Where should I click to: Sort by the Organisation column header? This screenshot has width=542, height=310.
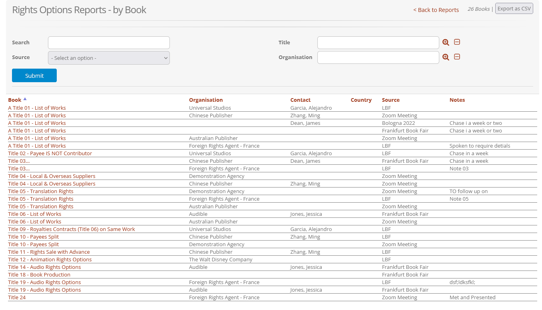206,100
